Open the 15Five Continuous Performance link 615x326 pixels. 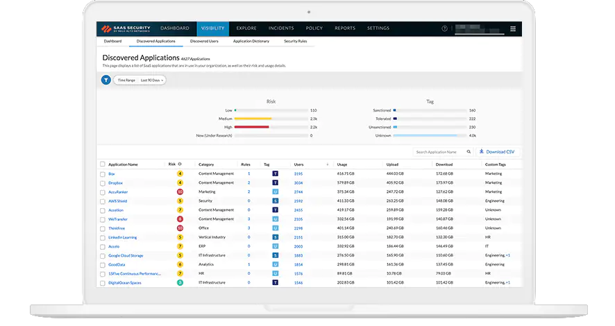click(135, 273)
